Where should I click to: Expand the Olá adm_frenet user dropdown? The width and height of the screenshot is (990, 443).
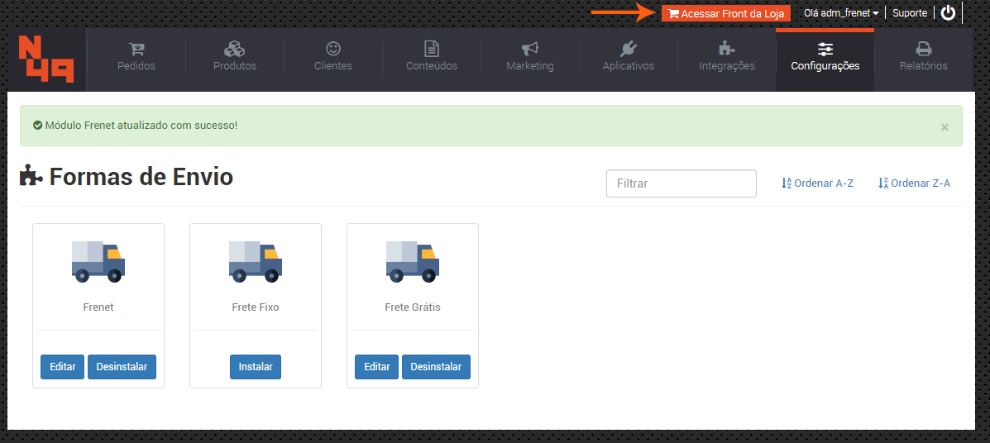(840, 13)
